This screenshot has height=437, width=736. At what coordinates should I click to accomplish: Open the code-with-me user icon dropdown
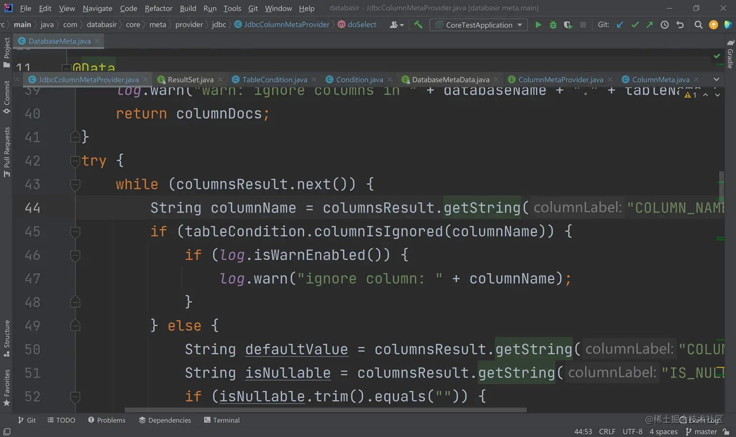click(x=397, y=25)
